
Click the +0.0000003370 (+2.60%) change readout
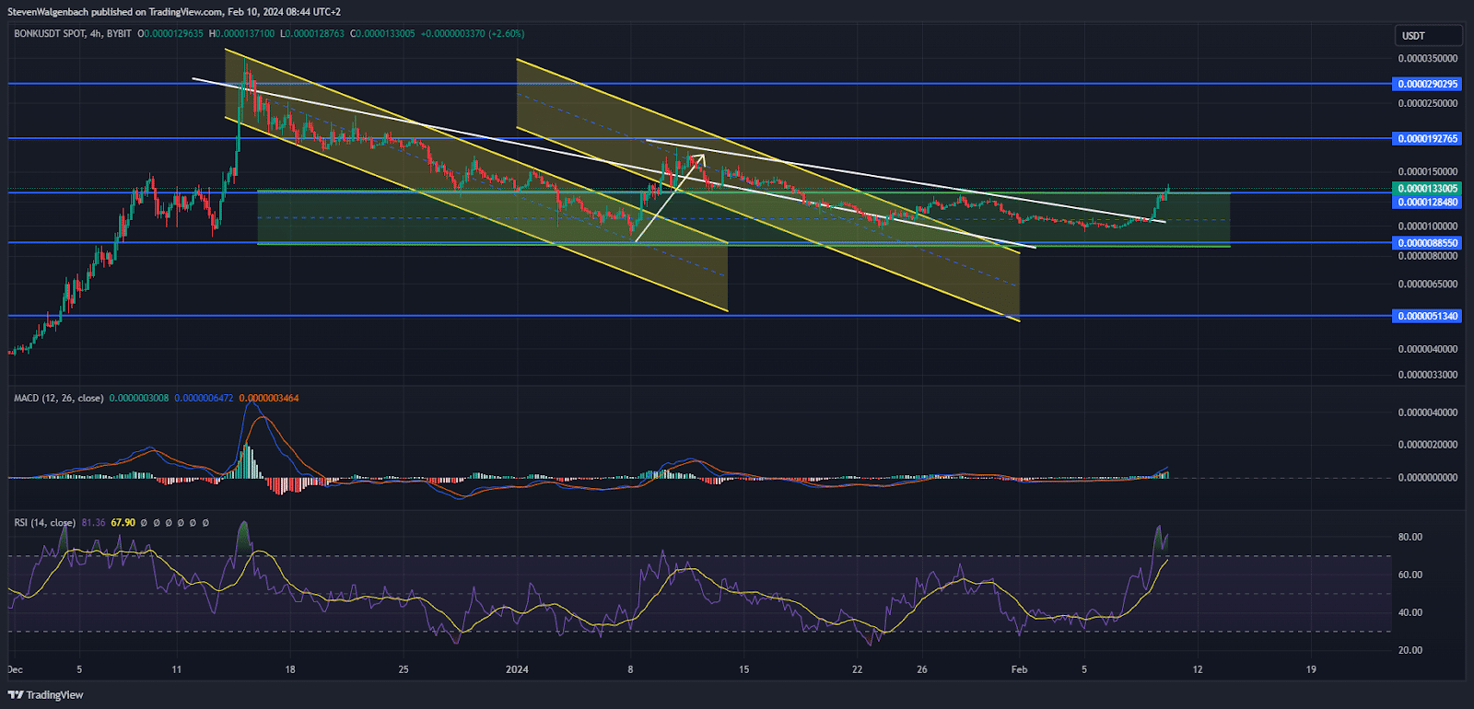473,34
